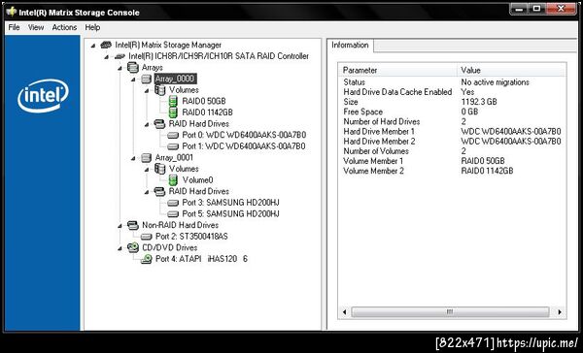Click the 'No active migrations' status value
This screenshot has width=583, height=353.
(x=495, y=82)
